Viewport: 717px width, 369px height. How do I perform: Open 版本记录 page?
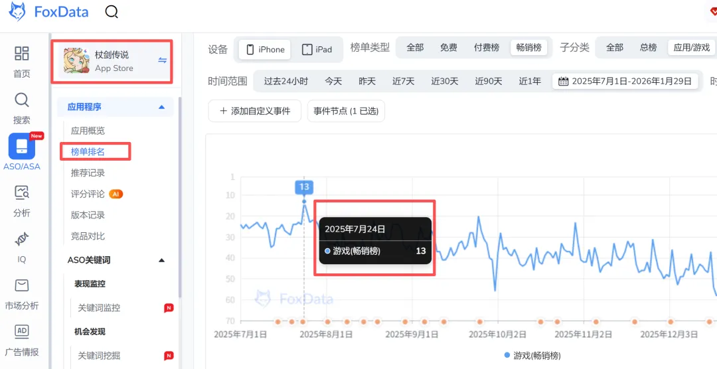tap(88, 215)
